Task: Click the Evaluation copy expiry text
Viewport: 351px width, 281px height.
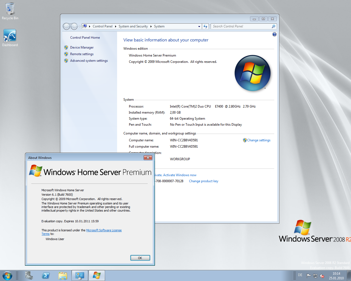Action: (x=70, y=221)
